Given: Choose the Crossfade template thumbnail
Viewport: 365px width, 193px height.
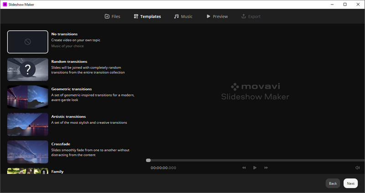Looking at the screenshot, I should click(x=28, y=152).
